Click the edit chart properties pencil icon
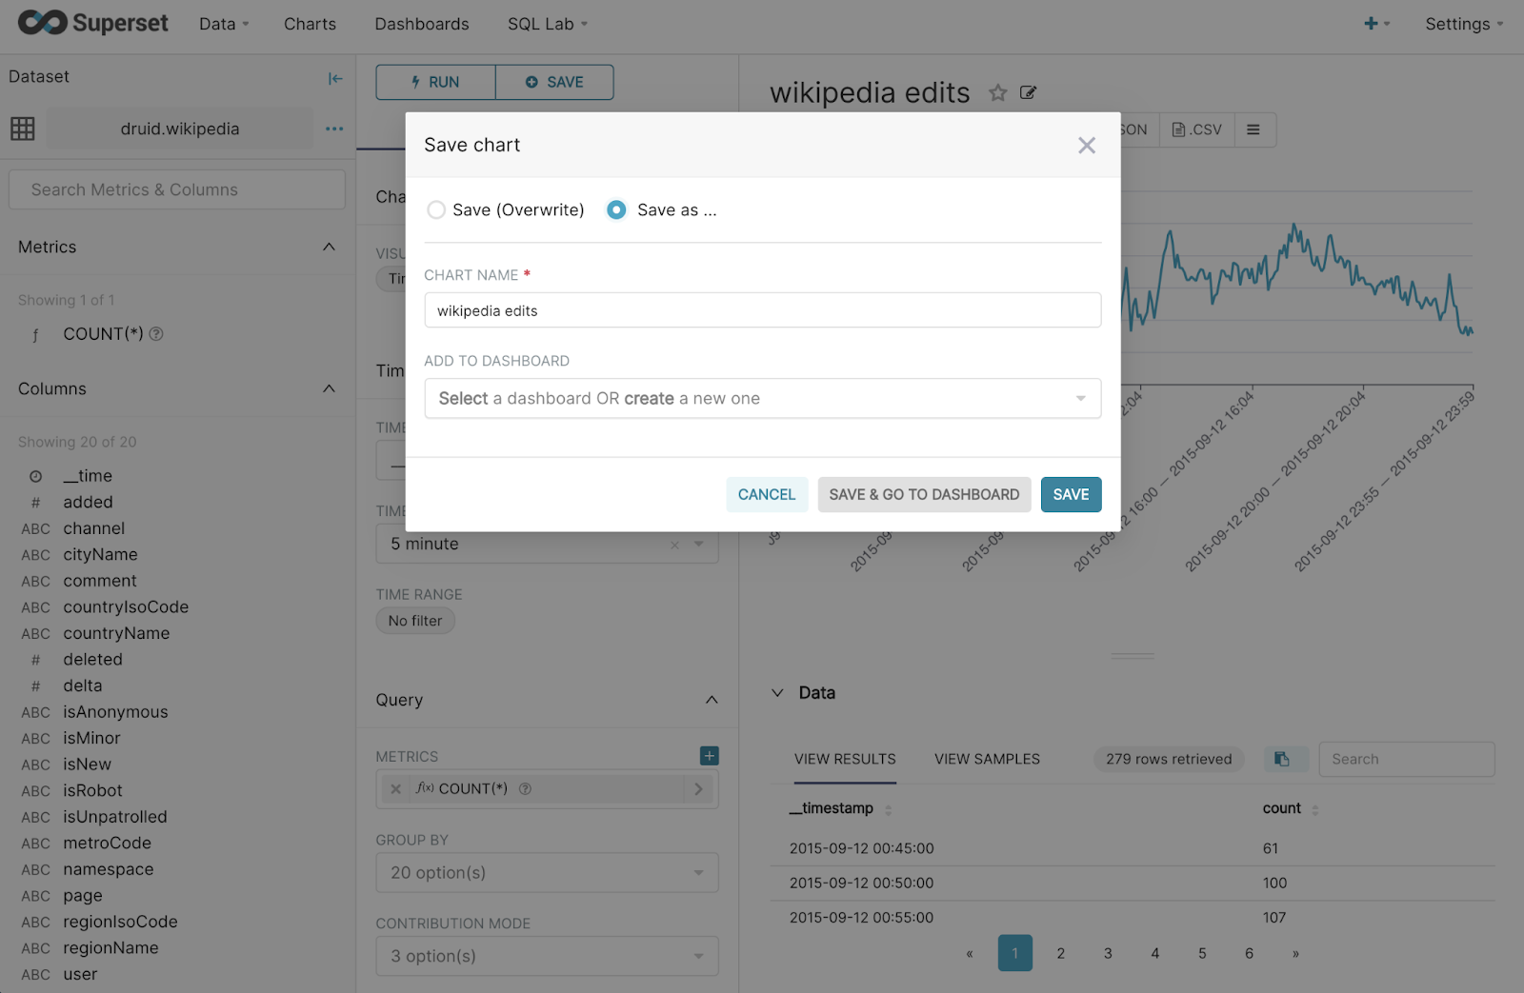Screen dimensions: 1524x993 [1028, 93]
